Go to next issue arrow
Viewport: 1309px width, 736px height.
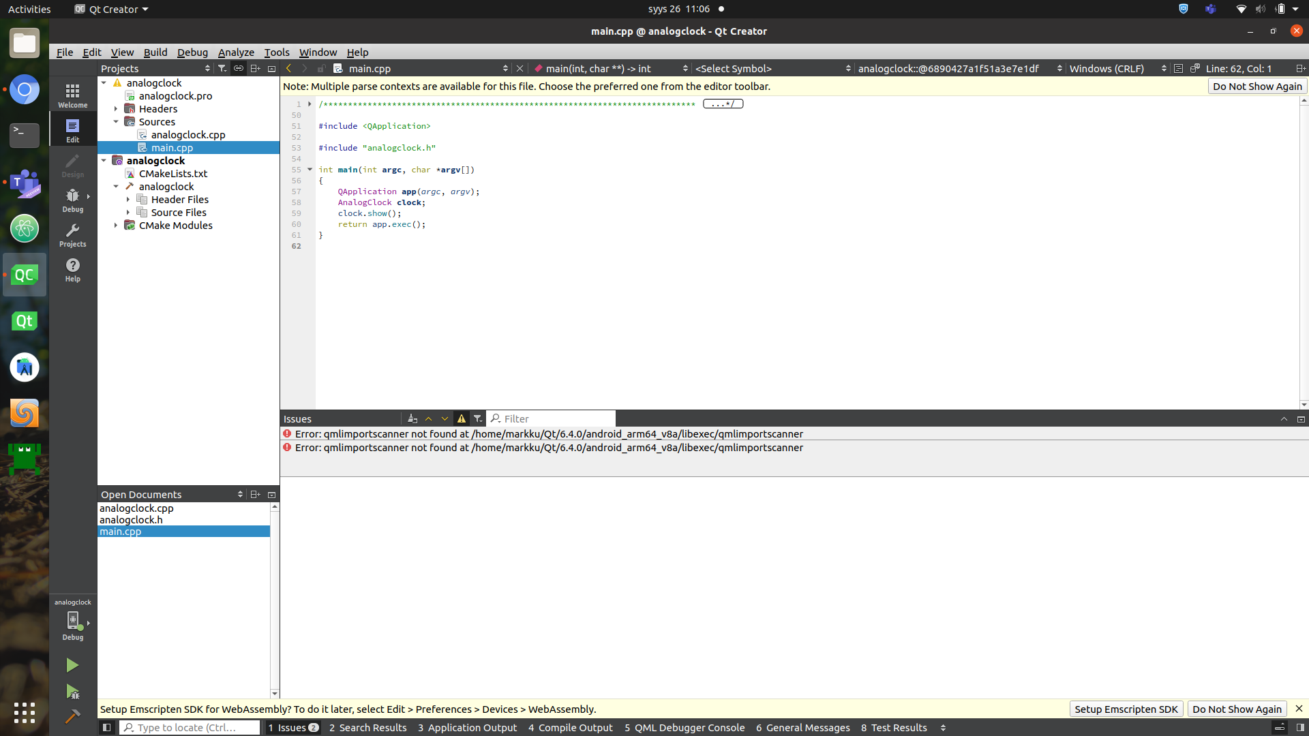click(x=445, y=418)
